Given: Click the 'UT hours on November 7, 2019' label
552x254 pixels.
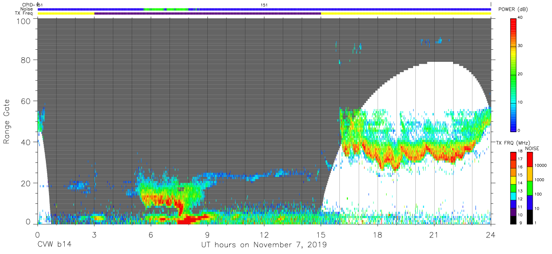Looking at the screenshot, I should [264, 245].
